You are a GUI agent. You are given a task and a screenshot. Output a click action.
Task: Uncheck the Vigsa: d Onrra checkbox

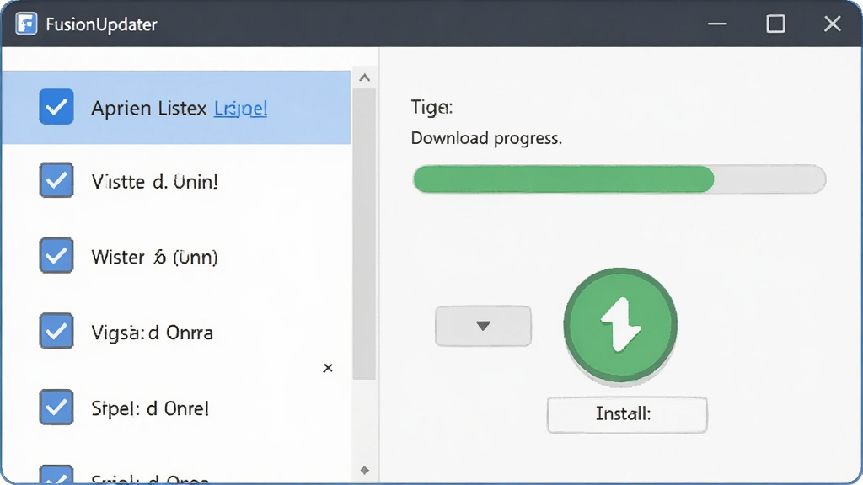coord(56,330)
